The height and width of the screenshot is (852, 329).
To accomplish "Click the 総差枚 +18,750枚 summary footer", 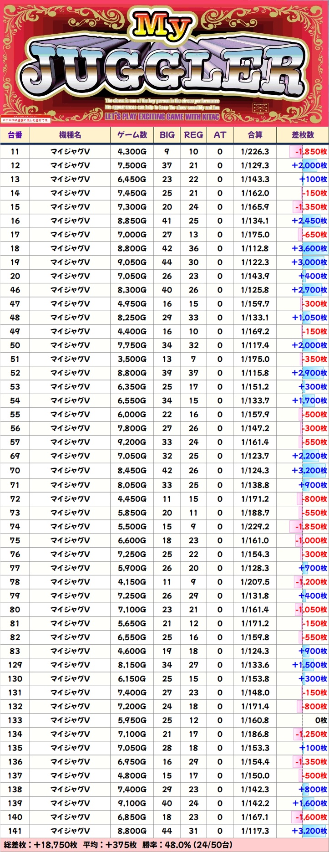I will [x=41, y=845].
